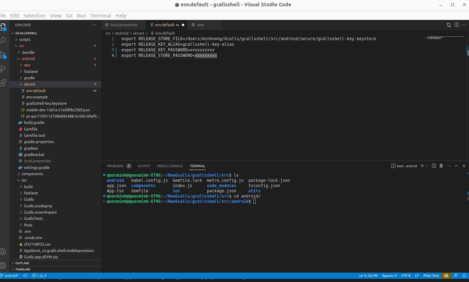This screenshot has height=282, width=469.
Task: Open gcallsshell-key.keystore file in explorer
Action: 46,103
